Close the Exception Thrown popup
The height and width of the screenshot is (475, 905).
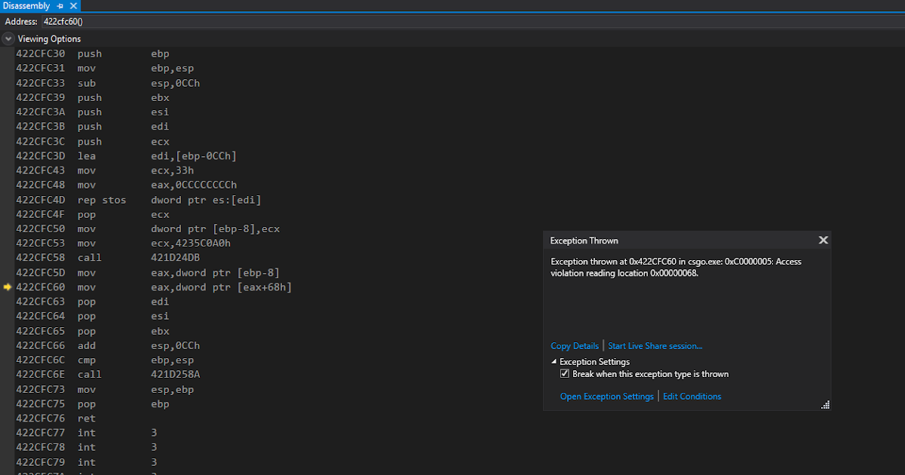tap(823, 241)
